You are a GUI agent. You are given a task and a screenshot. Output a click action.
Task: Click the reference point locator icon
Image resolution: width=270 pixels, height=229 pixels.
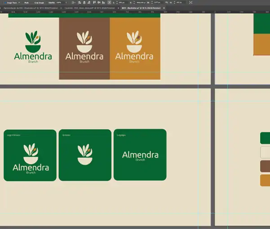(109, 2)
